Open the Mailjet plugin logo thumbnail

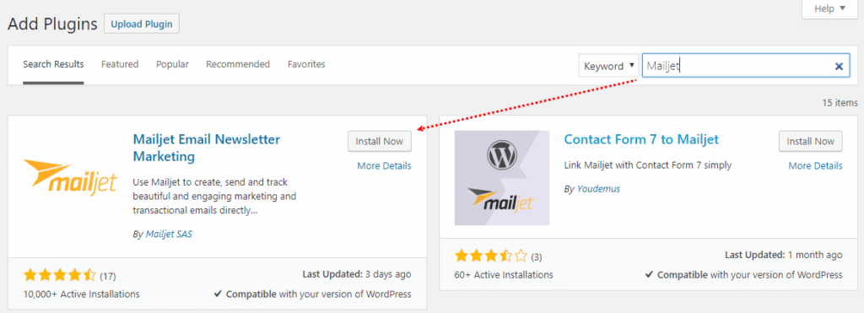tap(70, 177)
